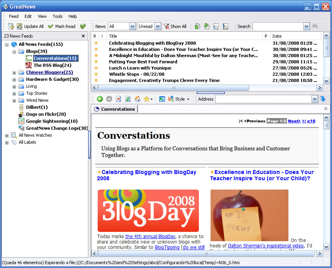Open the News 'All' dropdown
This screenshot has height=268, width=332.
pos(132,26)
